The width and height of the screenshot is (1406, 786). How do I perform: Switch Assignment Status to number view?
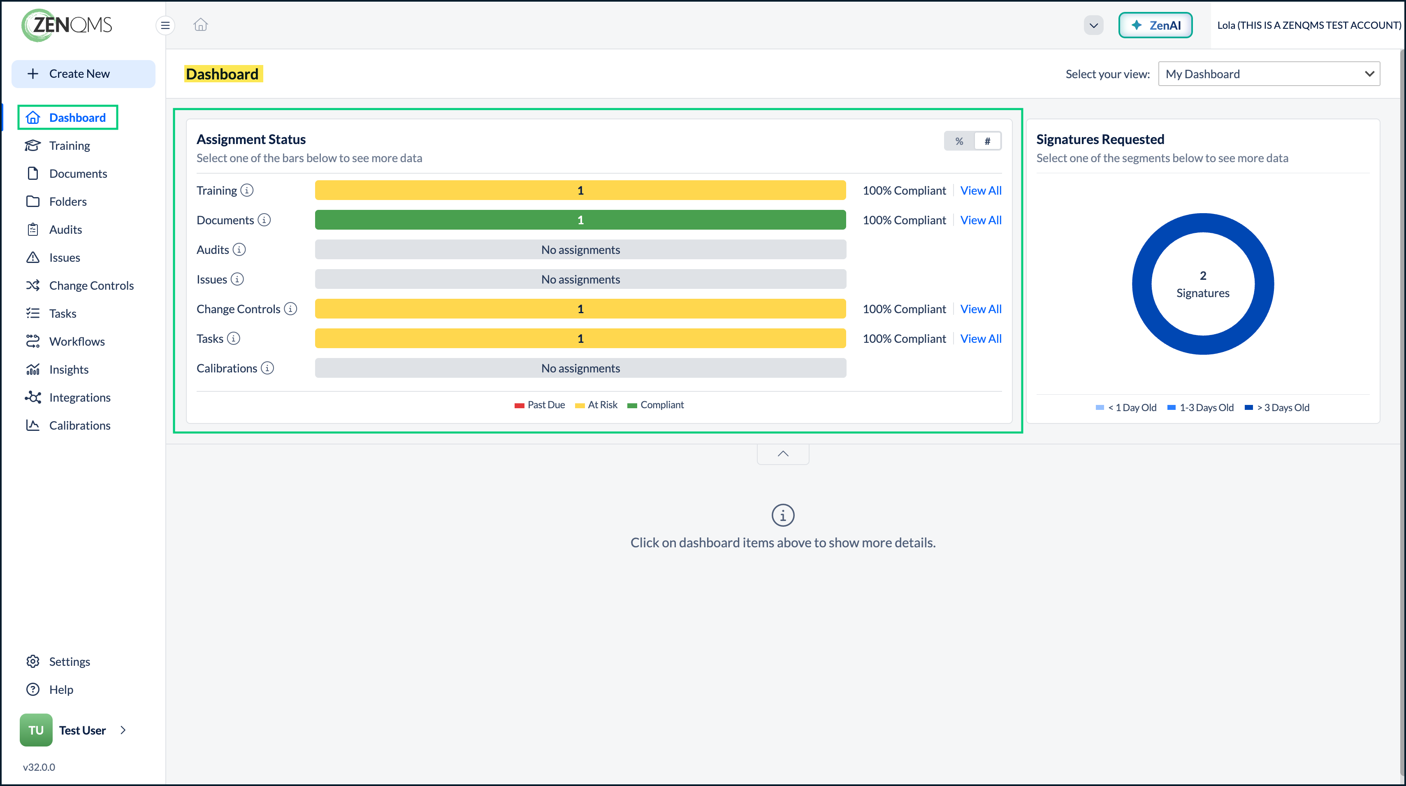tap(987, 141)
